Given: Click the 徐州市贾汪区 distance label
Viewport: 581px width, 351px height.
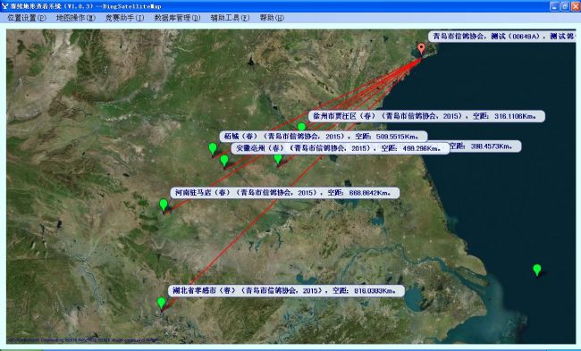Looking at the screenshot, I should tap(426, 116).
